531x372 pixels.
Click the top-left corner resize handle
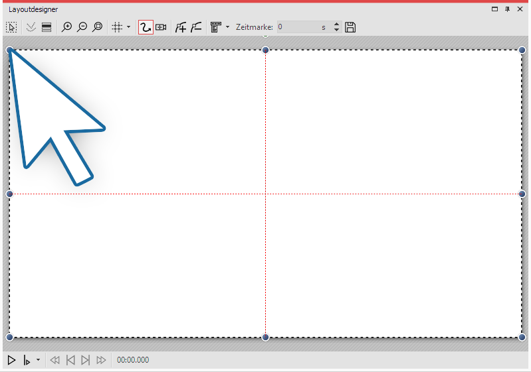9,50
